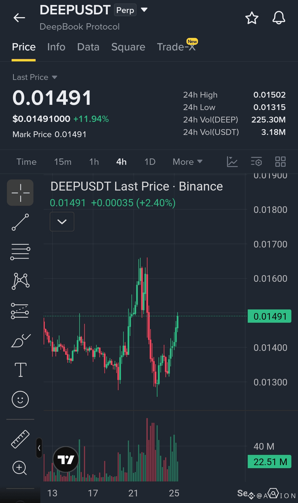Open price alert bell icon
Image resolution: width=298 pixels, height=503 pixels.
click(x=279, y=18)
